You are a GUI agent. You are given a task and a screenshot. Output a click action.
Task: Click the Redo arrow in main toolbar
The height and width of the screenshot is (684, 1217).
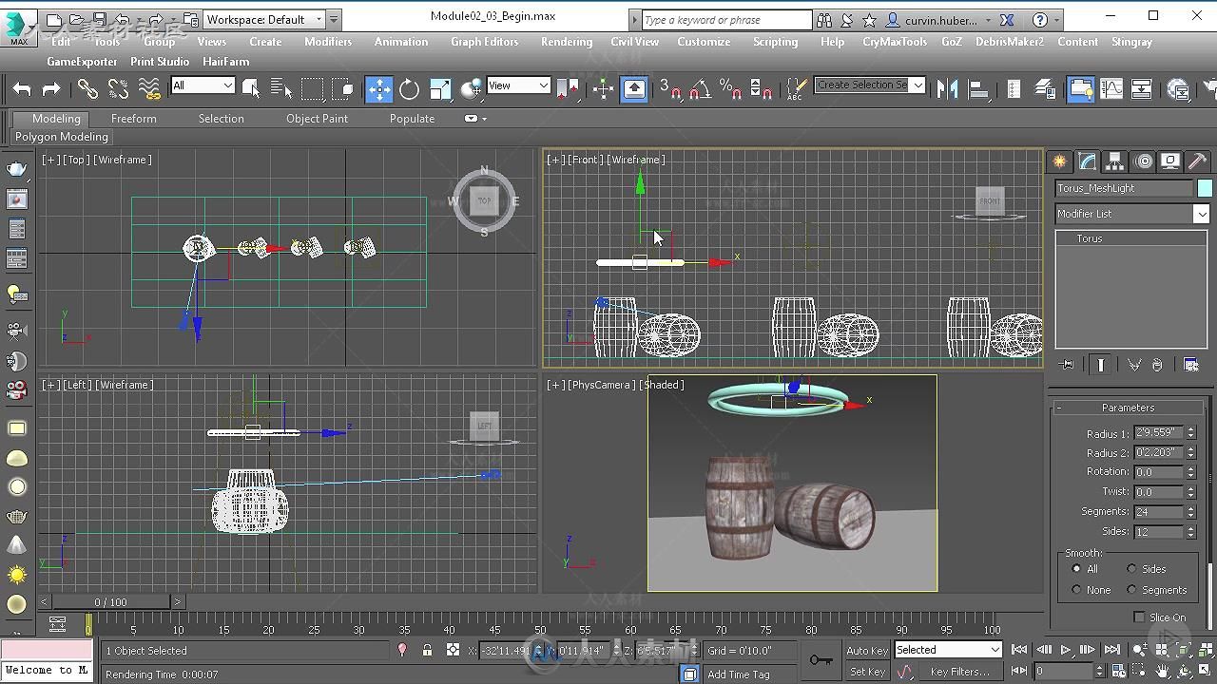click(51, 89)
